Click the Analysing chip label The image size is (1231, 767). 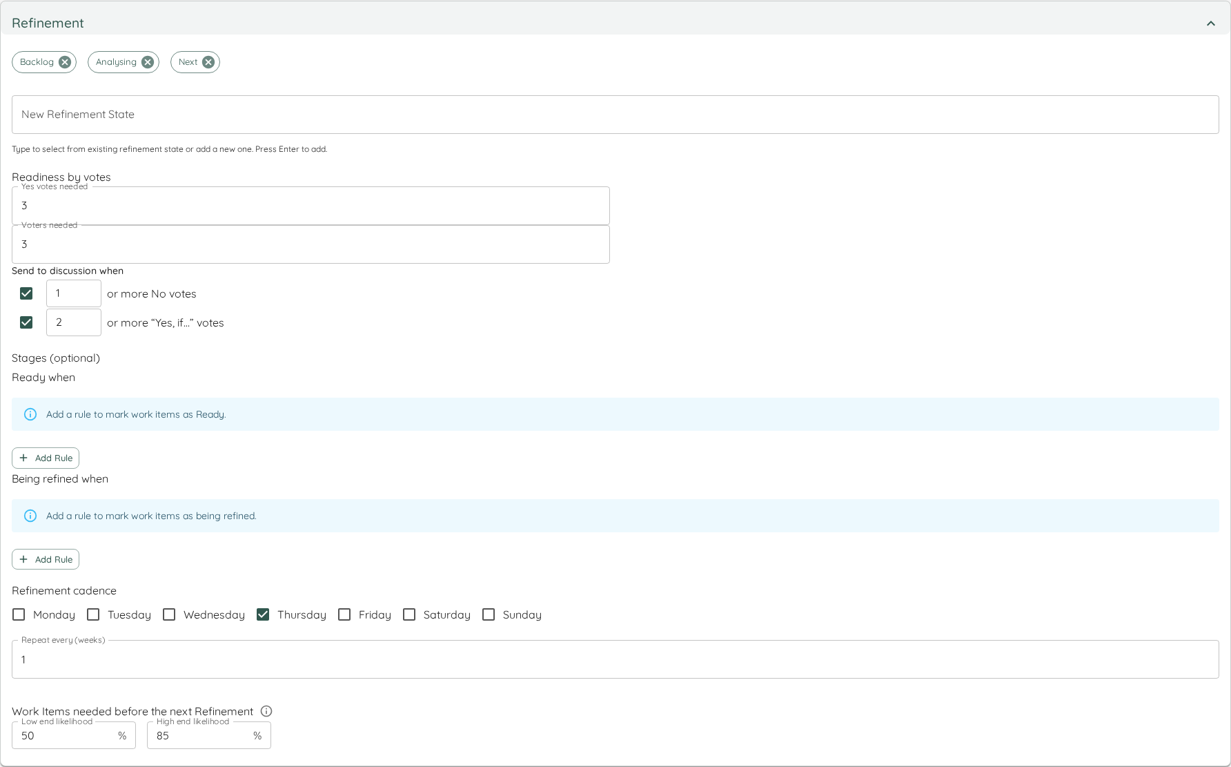pos(116,62)
